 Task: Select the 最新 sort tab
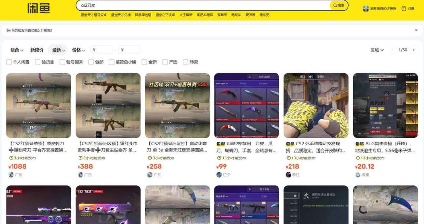point(58,50)
